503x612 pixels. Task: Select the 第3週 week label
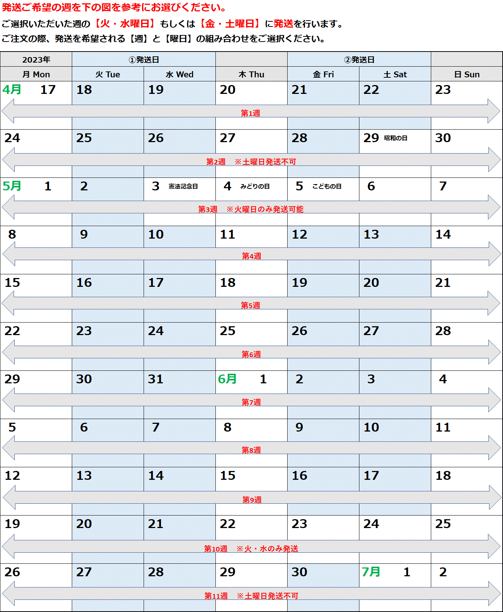[208, 209]
